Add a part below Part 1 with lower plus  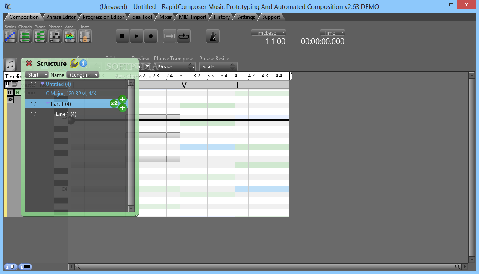(x=123, y=108)
